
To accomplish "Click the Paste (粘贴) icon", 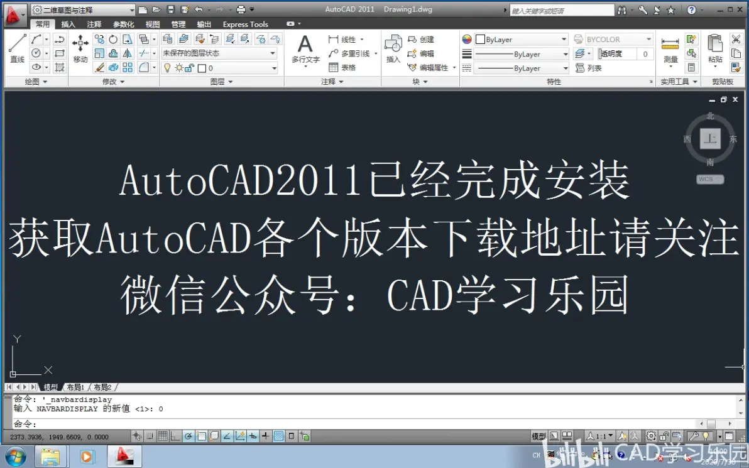I will 715,49.
